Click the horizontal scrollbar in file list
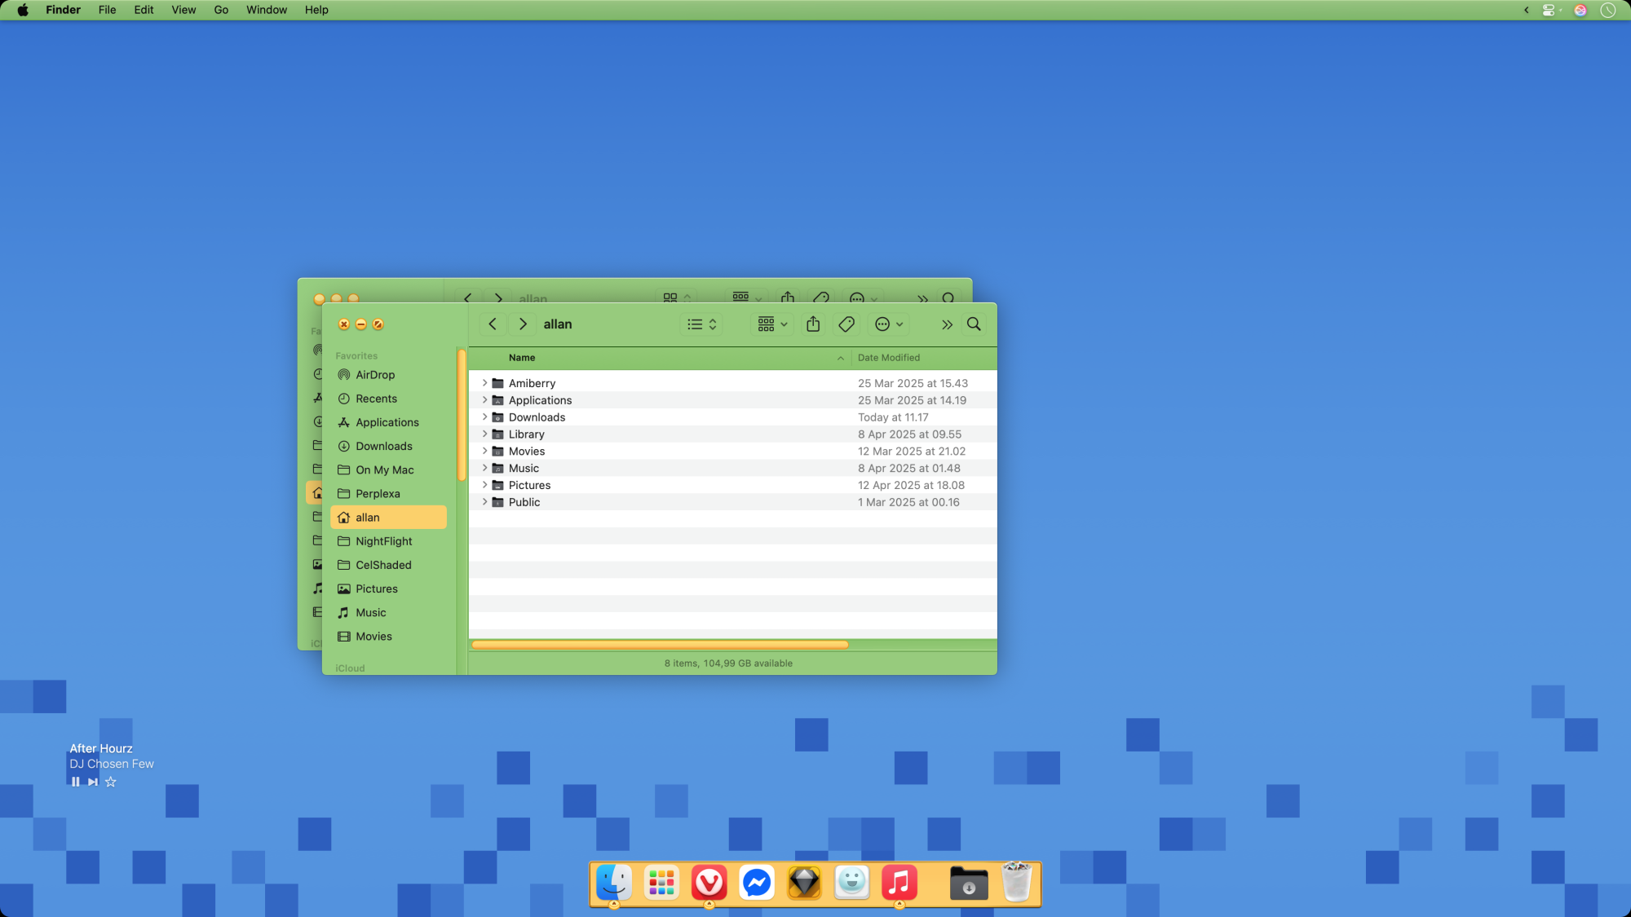This screenshot has width=1631, height=917. 660,645
